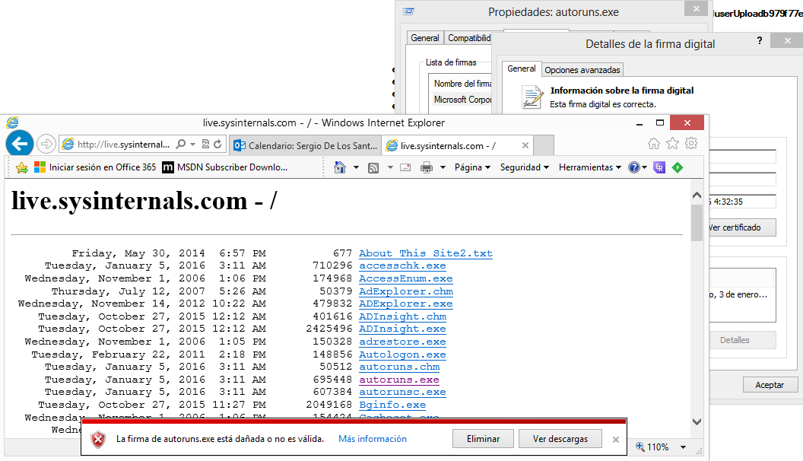Expand the print options dropdown arrow

[x=443, y=167]
